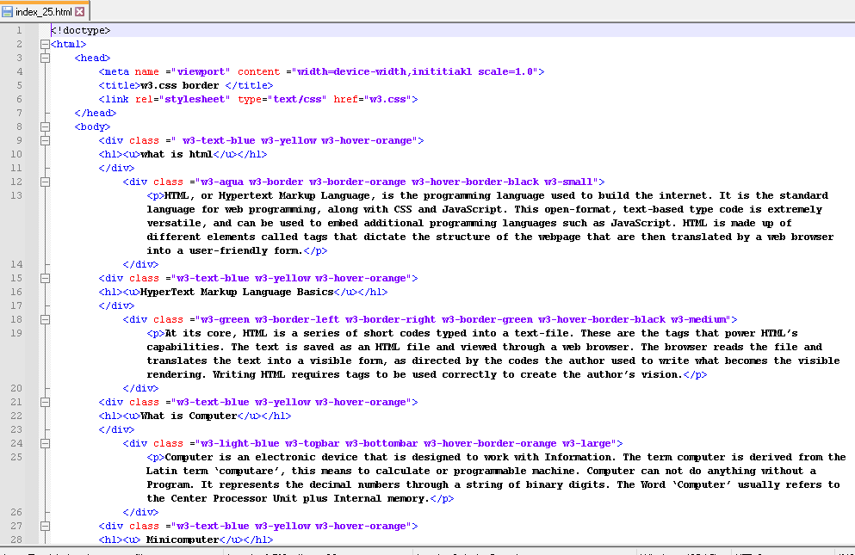Image resolution: width=855 pixels, height=555 pixels.
Task: Fold the div on line 9
Action: coord(44,140)
